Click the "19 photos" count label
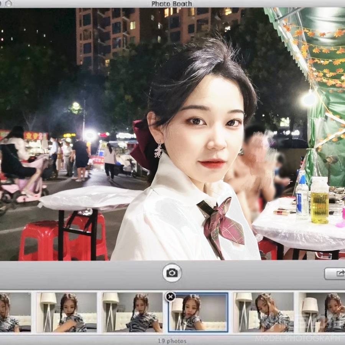345x345 pixels. coord(172,341)
